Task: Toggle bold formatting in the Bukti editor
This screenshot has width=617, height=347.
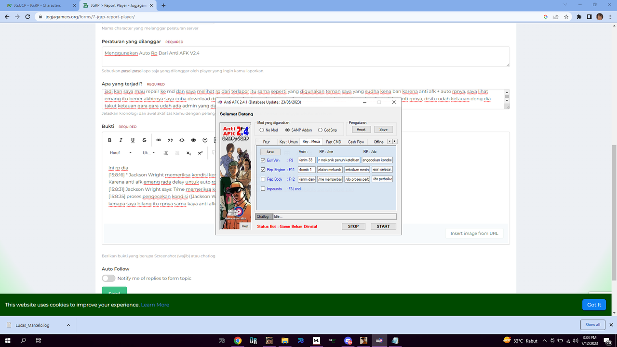Action: click(x=109, y=140)
